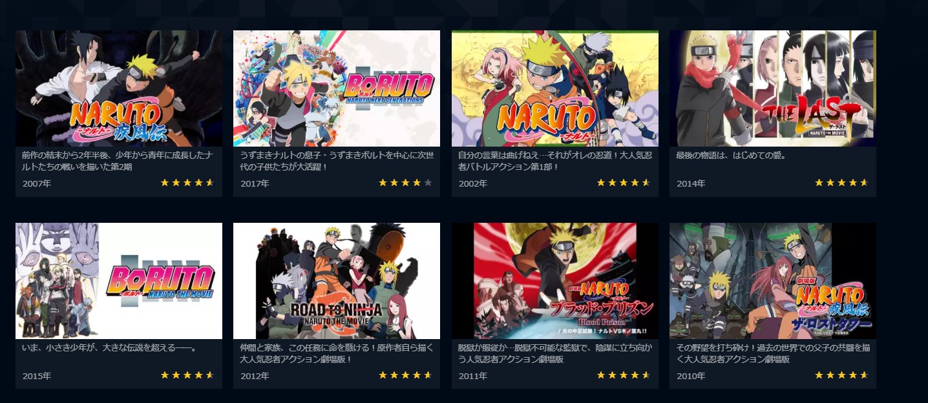The height and width of the screenshot is (403, 928).
Task: Select the original NARUTO 2002 thumbnail
Action: point(555,88)
